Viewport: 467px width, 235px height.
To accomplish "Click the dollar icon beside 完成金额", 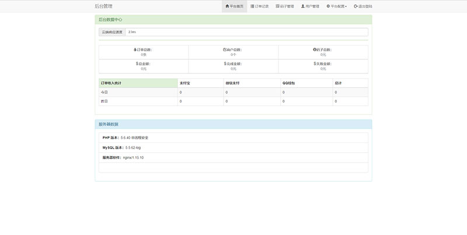I will tap(225, 63).
